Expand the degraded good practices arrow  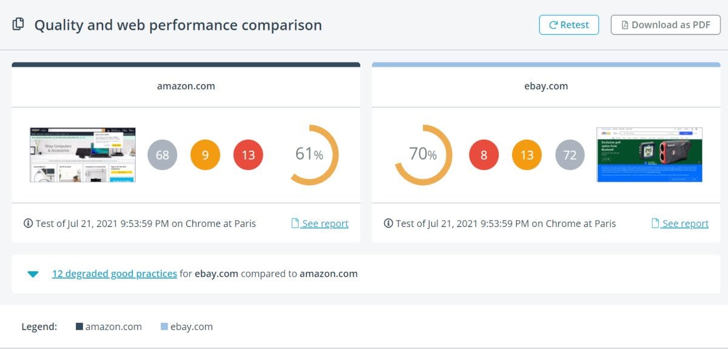pyautogui.click(x=33, y=274)
